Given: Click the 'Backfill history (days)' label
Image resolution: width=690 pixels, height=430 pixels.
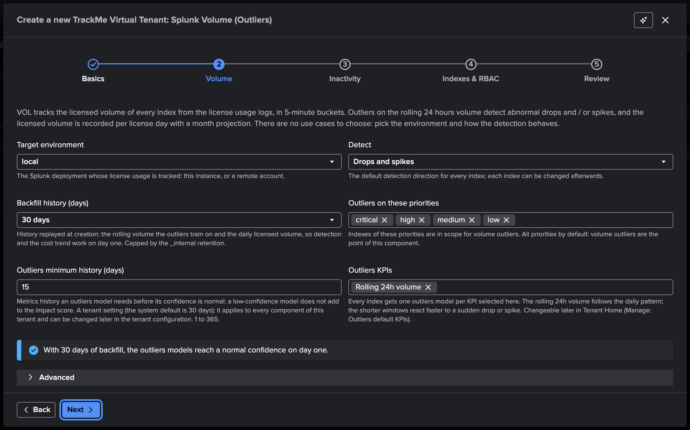Looking at the screenshot, I should pos(53,203).
